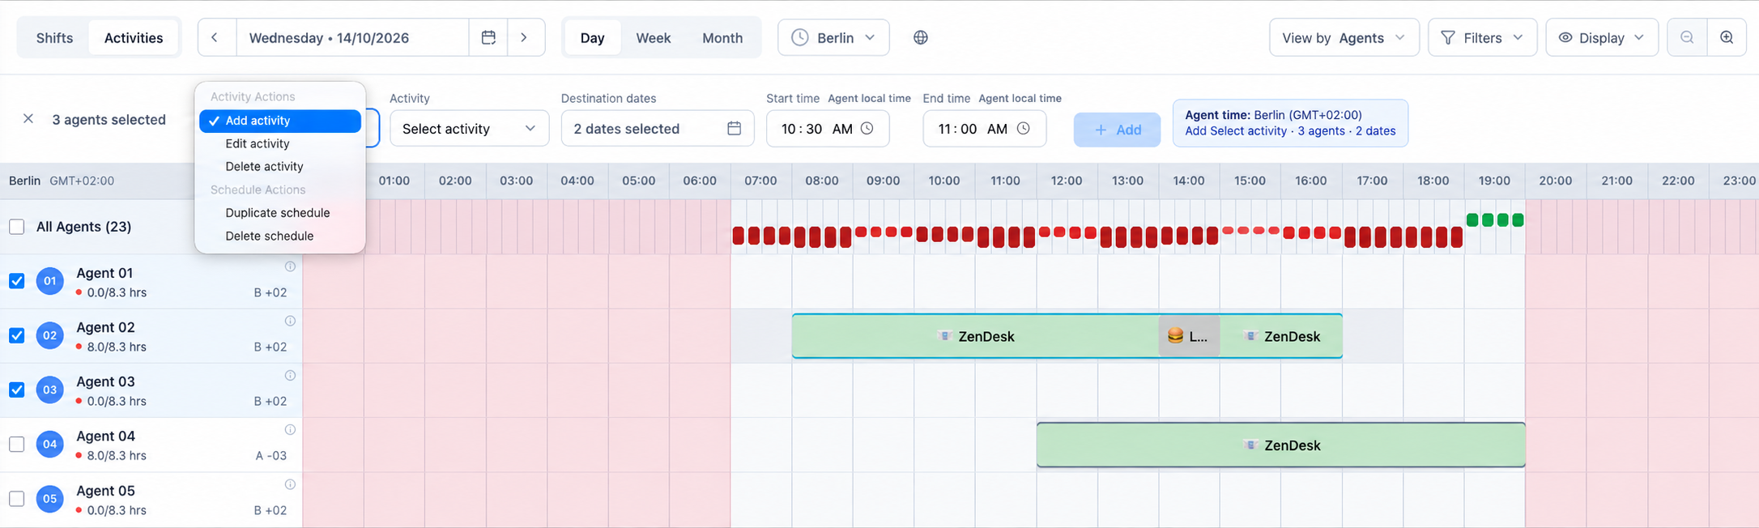Clear agent selection with X icon
This screenshot has height=528, width=1759.
point(28,119)
